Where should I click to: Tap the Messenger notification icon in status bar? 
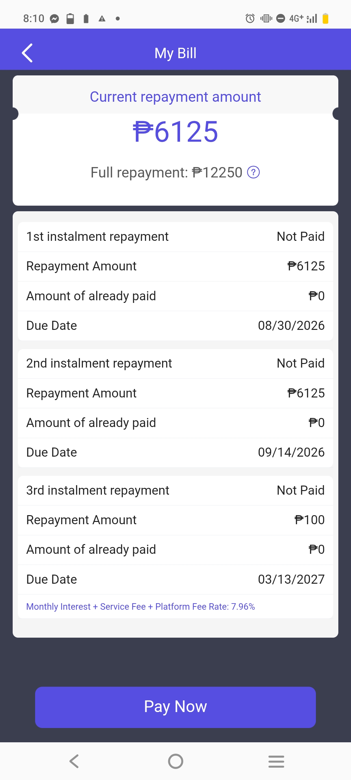tap(55, 19)
